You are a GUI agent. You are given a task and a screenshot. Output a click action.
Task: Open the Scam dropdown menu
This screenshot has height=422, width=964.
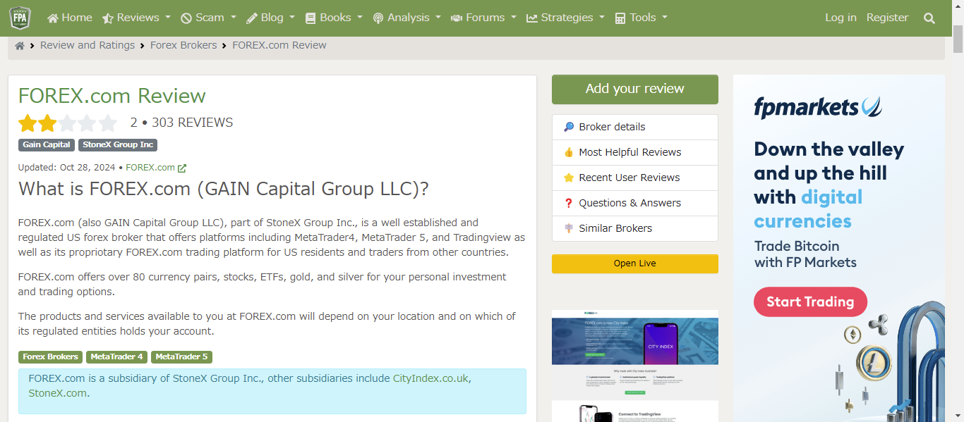click(208, 18)
